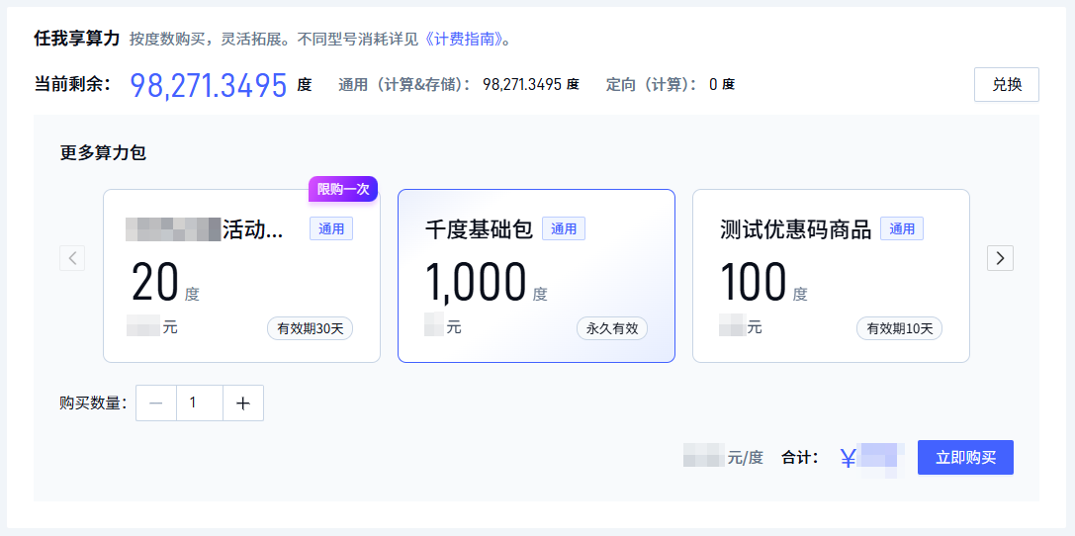Viewport: 1075px width, 536px height.
Task: Click 通用 tag on the activity package
Action: pyautogui.click(x=331, y=229)
